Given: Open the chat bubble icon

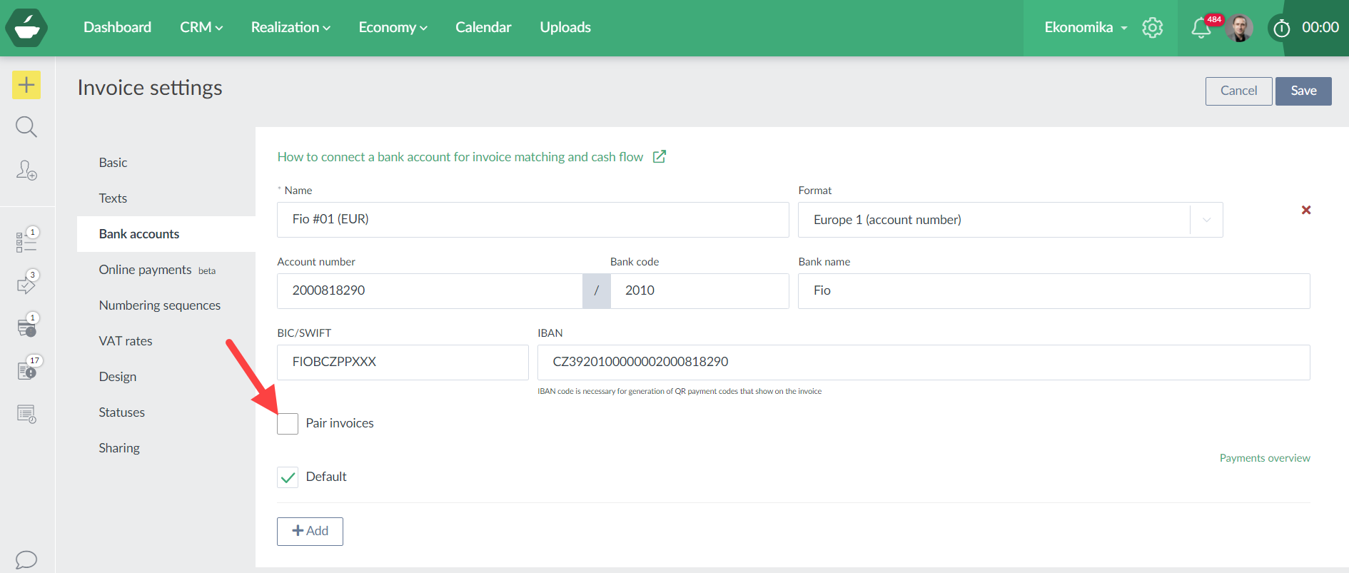Looking at the screenshot, I should [x=26, y=559].
